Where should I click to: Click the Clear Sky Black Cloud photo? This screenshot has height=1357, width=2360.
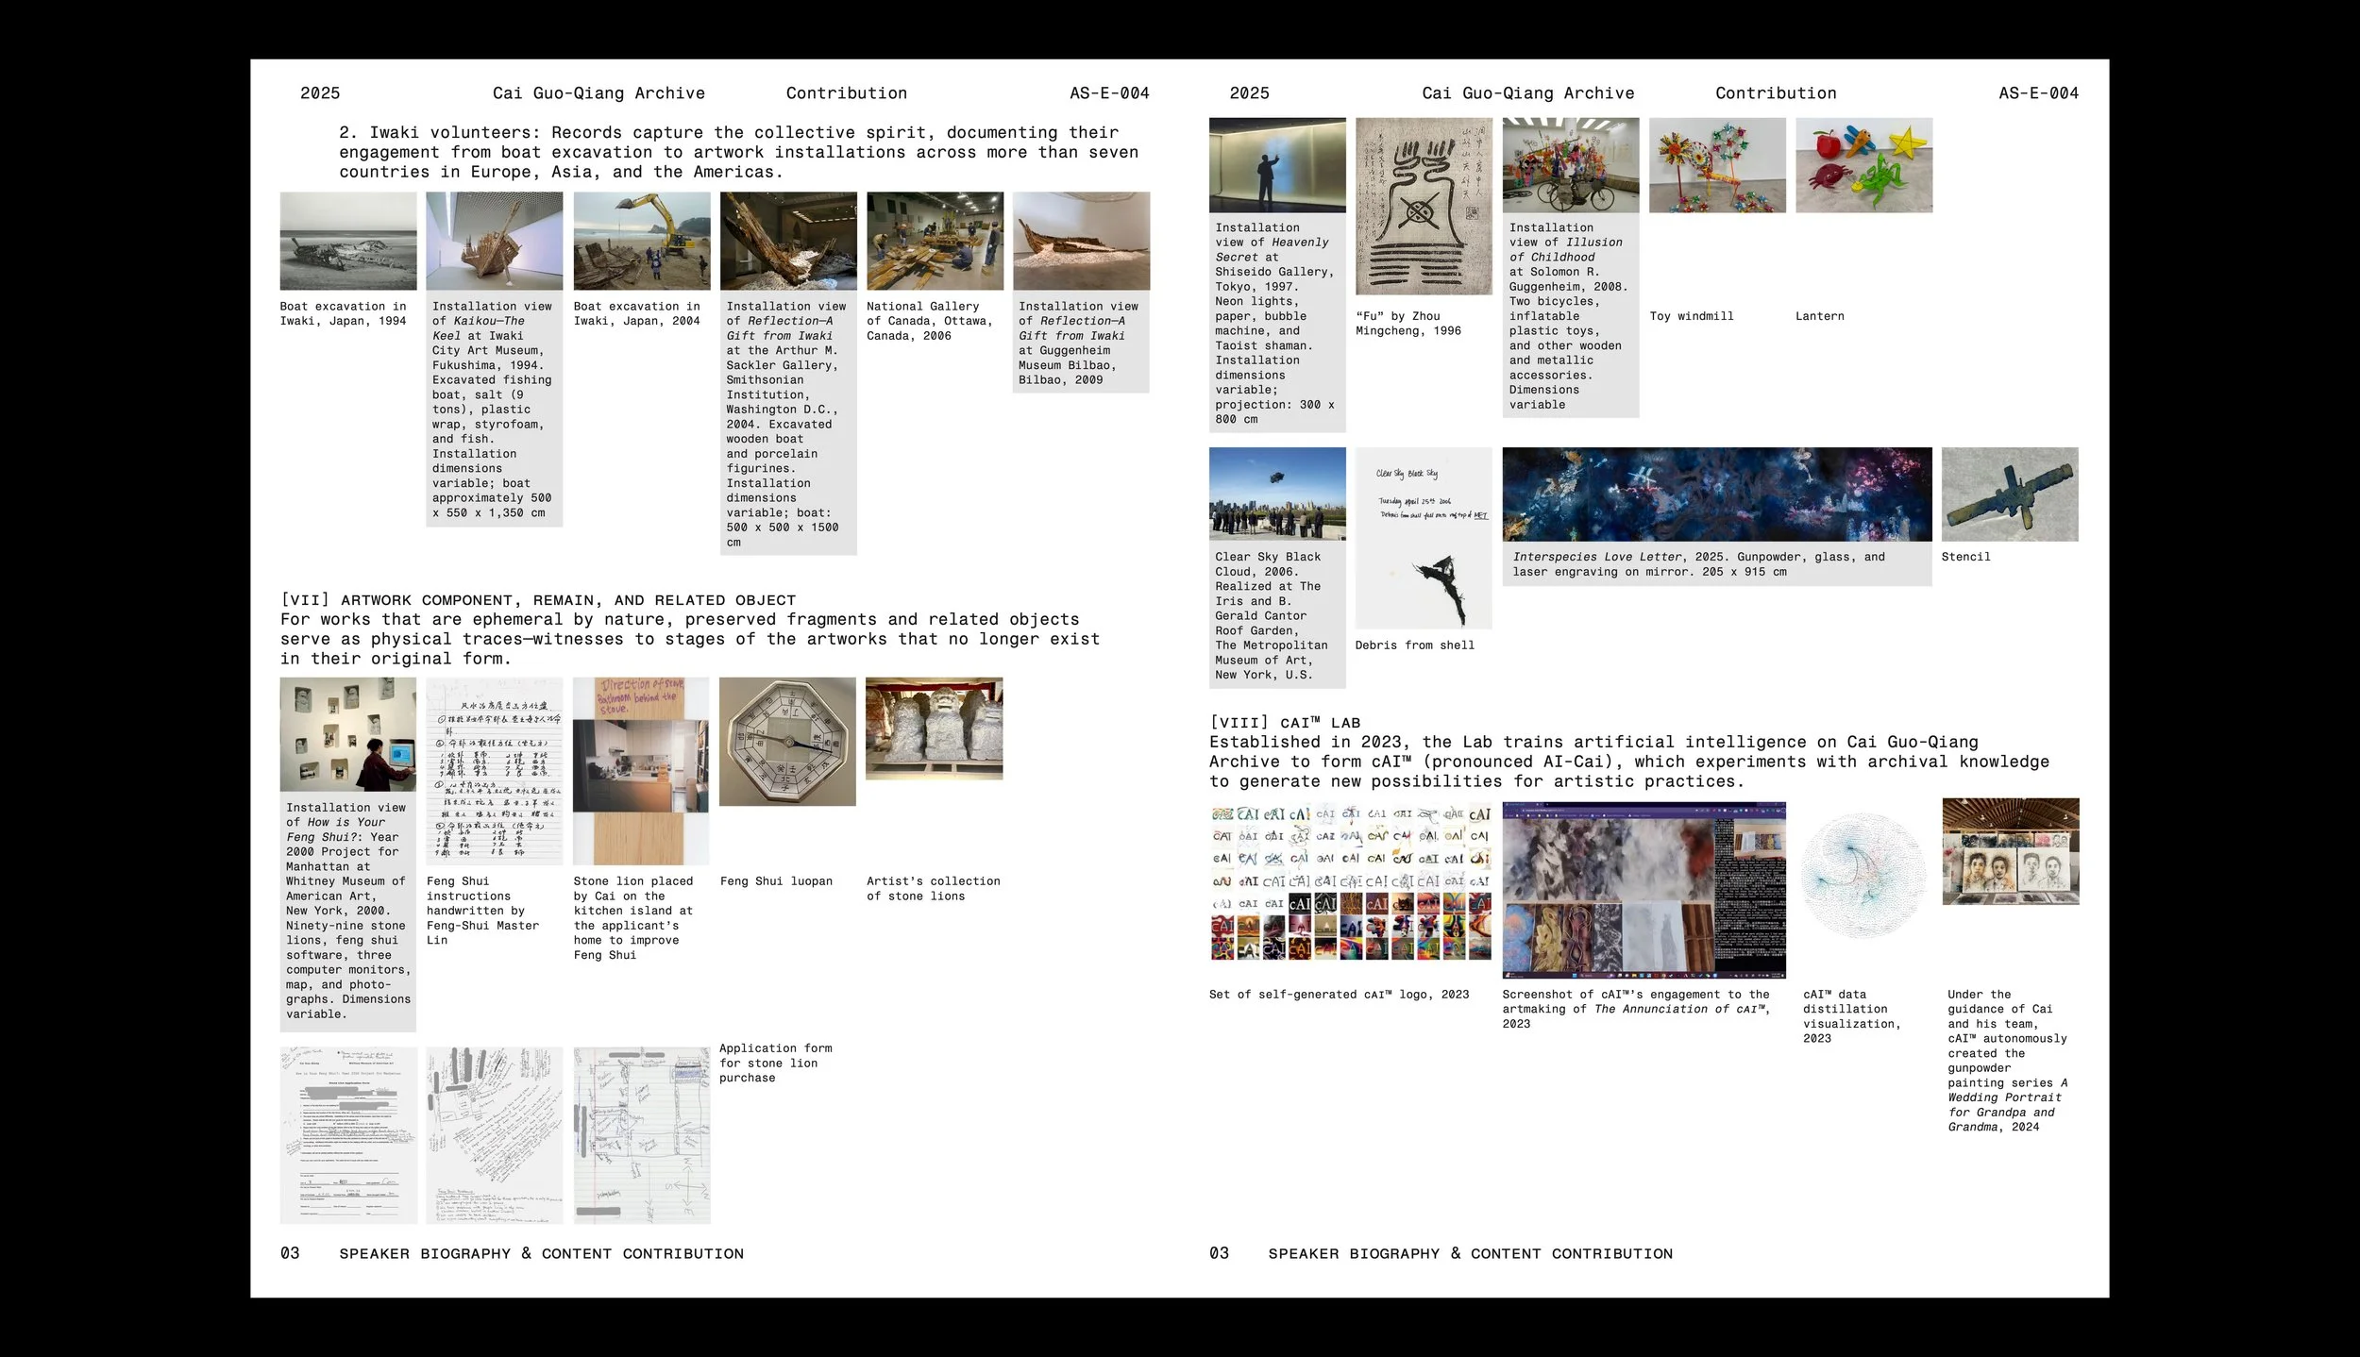[1277, 493]
